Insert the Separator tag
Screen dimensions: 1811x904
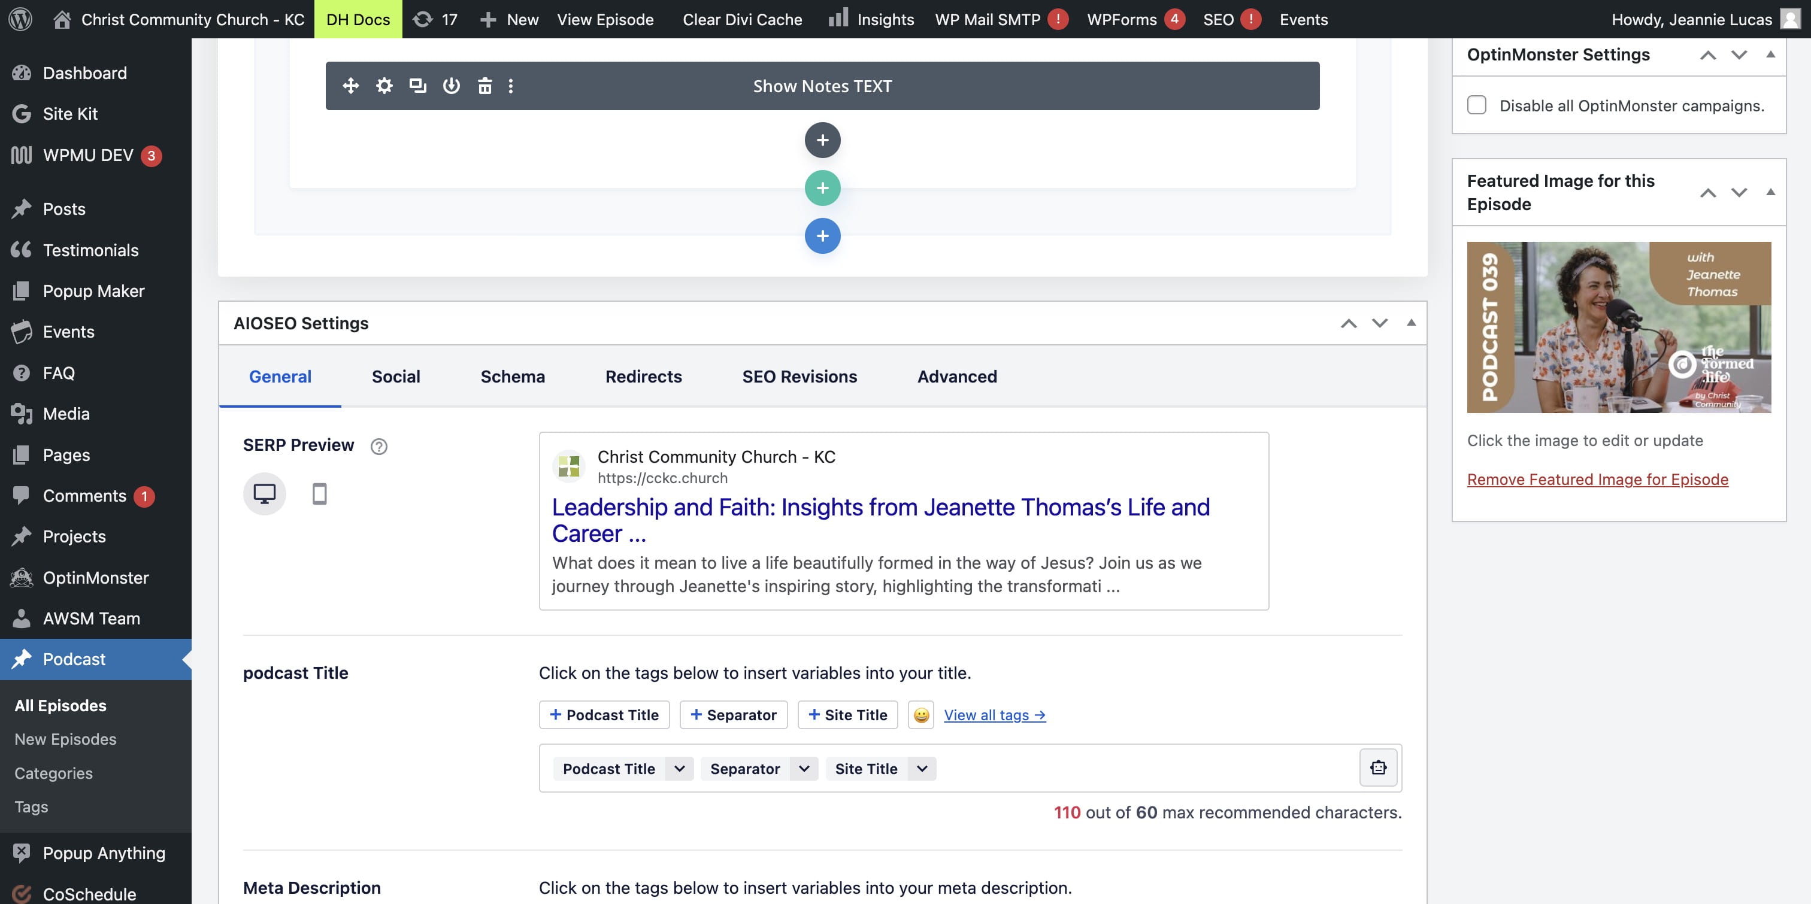[x=733, y=715]
